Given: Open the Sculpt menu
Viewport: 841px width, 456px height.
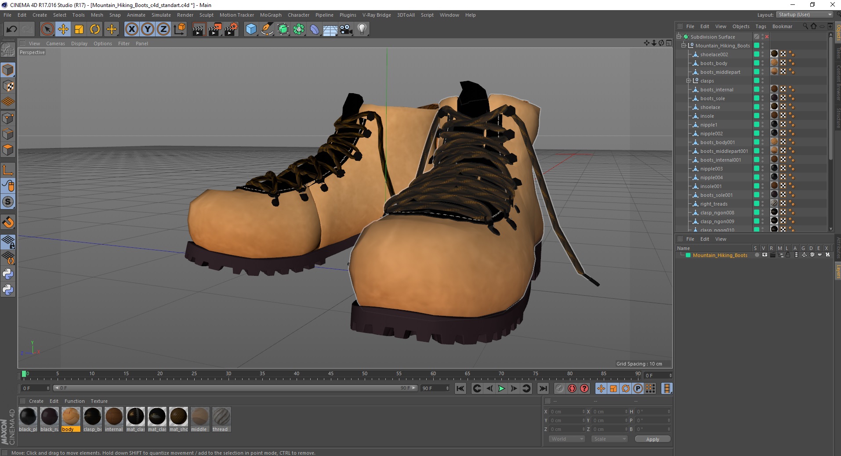Looking at the screenshot, I should click(x=206, y=15).
